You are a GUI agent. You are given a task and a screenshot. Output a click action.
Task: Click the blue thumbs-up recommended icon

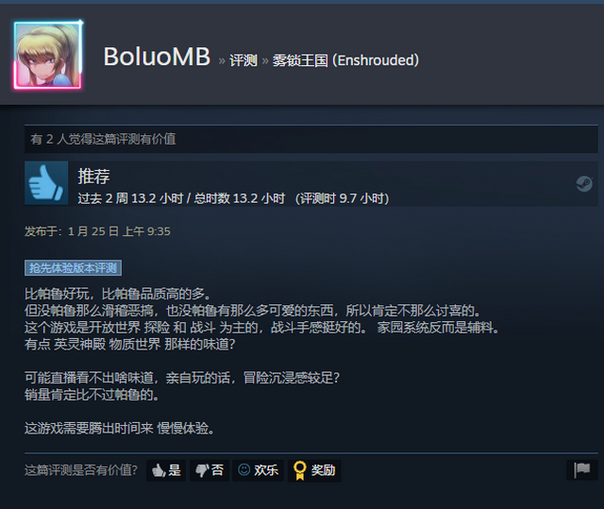(x=46, y=183)
